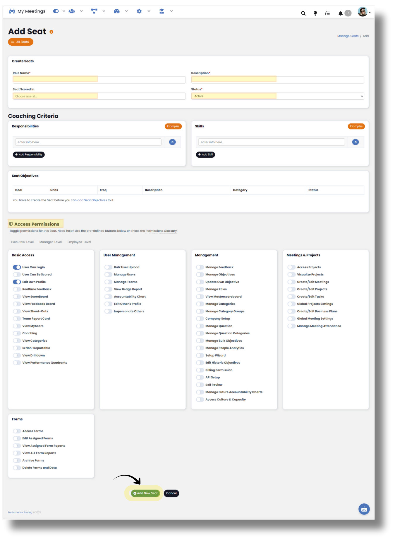Enable Bulk User Upload toggle
This screenshot has width=395, height=544.
click(x=108, y=267)
